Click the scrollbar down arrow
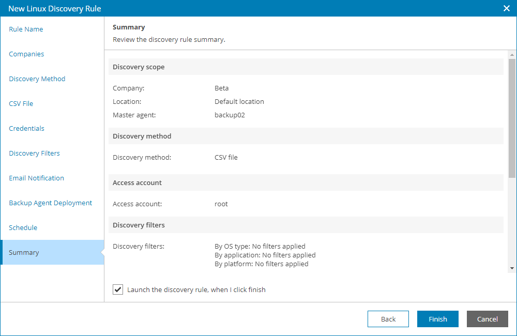The width and height of the screenshot is (517, 336). click(512, 268)
